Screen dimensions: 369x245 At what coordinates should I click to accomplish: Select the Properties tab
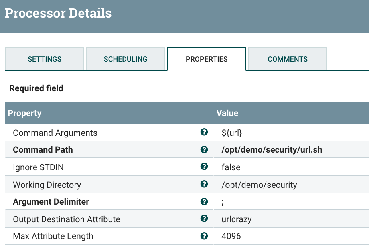[207, 59]
